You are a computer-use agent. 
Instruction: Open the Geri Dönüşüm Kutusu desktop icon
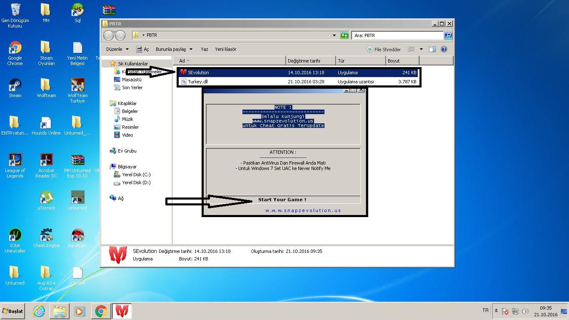pyautogui.click(x=15, y=16)
